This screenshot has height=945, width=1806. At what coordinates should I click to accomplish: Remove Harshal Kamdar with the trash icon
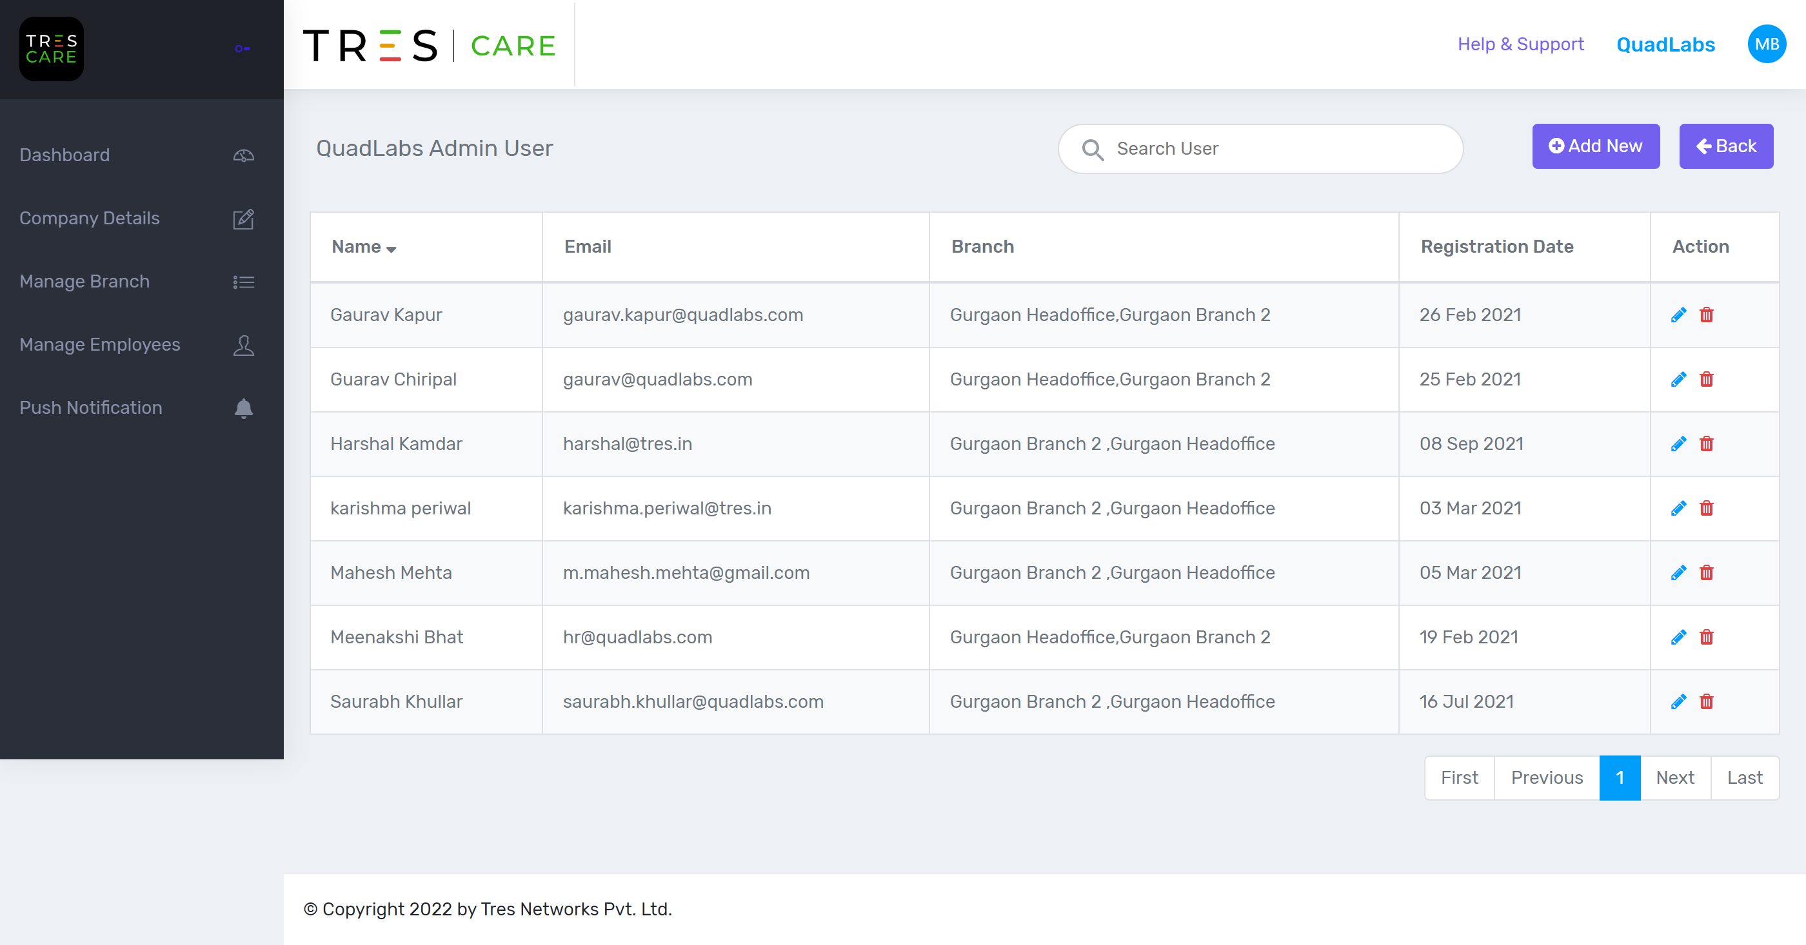(x=1707, y=444)
